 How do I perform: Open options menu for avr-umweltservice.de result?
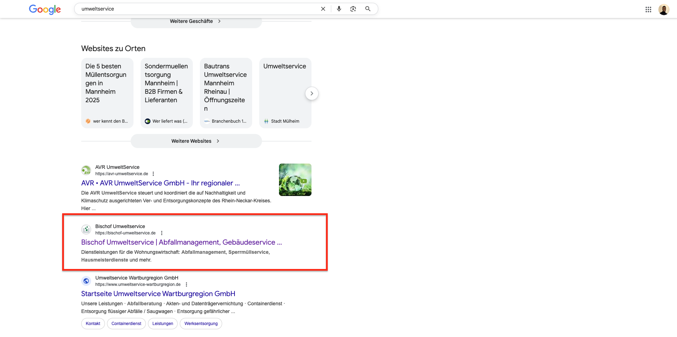click(153, 174)
